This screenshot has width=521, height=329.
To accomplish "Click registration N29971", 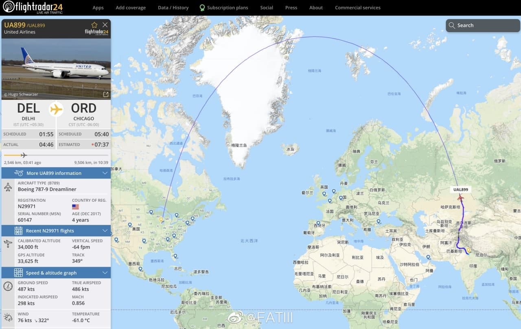I will pos(27,206).
